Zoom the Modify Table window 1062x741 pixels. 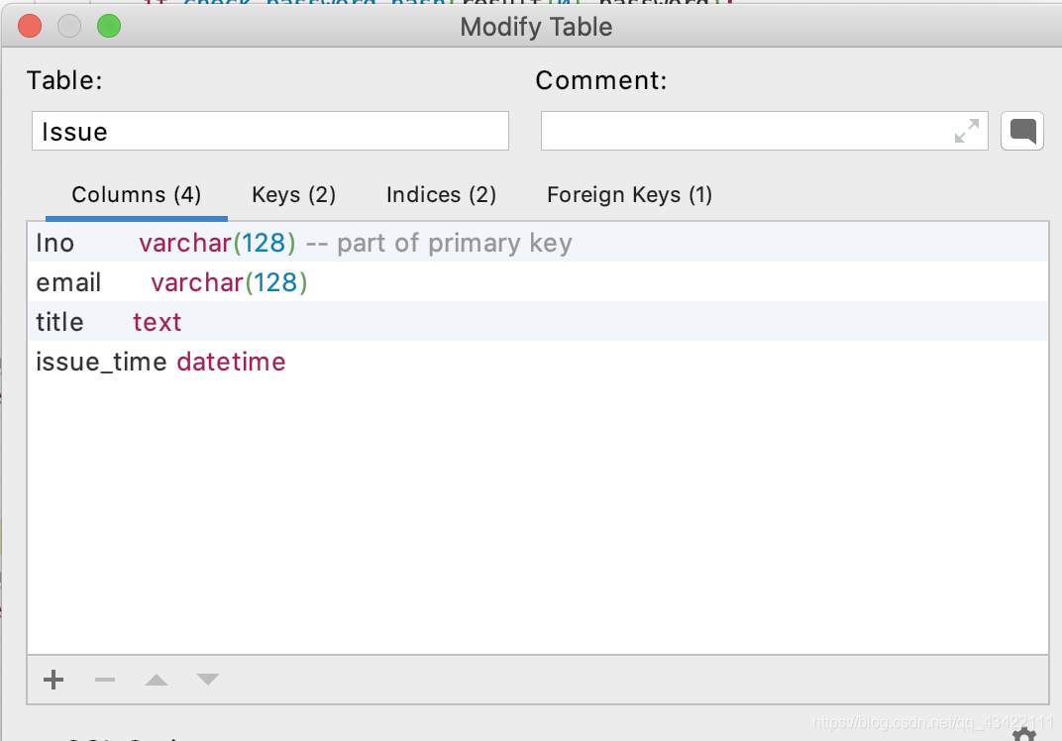(109, 27)
